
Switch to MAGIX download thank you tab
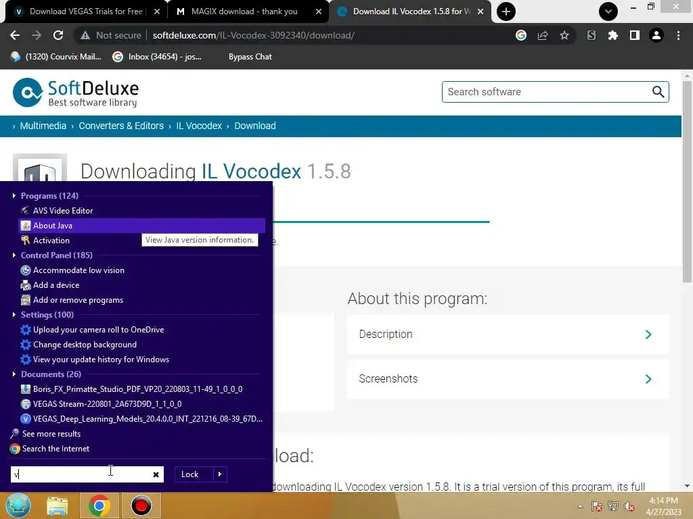point(244,11)
